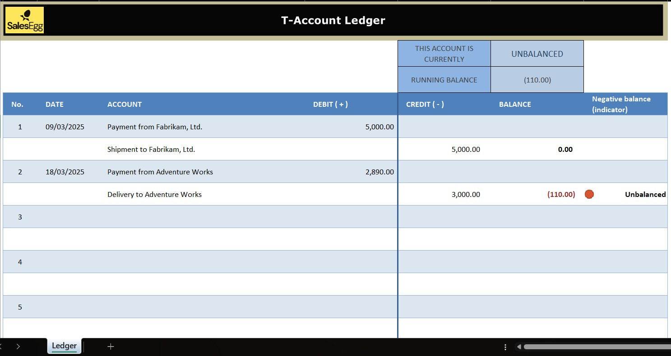
Task: Select the Negative balance (indicator) header
Action: [621, 104]
